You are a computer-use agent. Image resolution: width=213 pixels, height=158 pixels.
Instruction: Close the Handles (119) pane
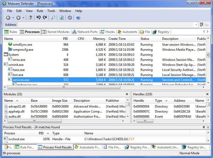coord(207,94)
